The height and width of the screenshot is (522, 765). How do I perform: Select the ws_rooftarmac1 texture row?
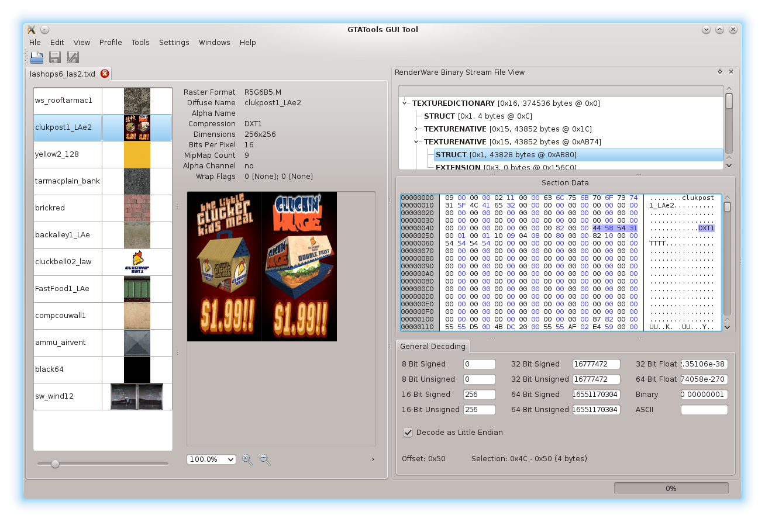[103, 101]
